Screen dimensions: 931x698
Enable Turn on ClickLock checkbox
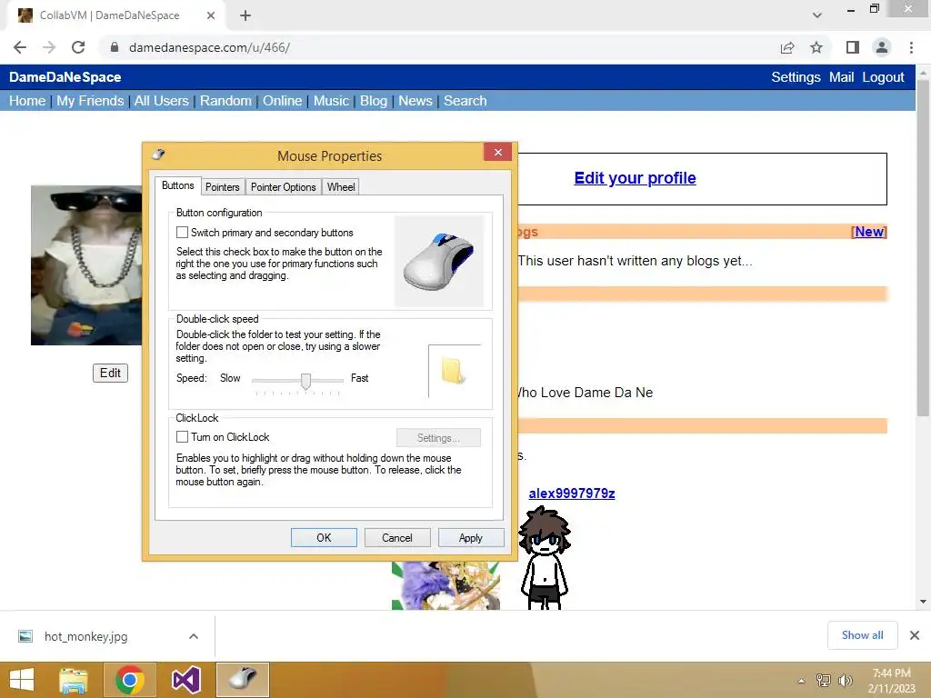[182, 437]
